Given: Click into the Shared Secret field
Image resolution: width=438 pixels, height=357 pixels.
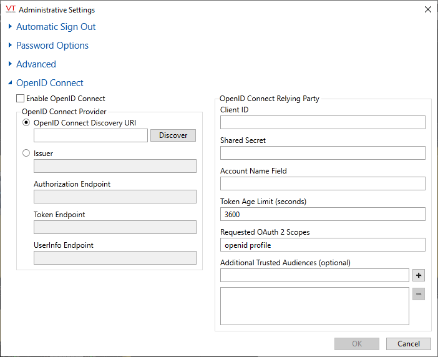Looking at the screenshot, I should tap(323, 153).
